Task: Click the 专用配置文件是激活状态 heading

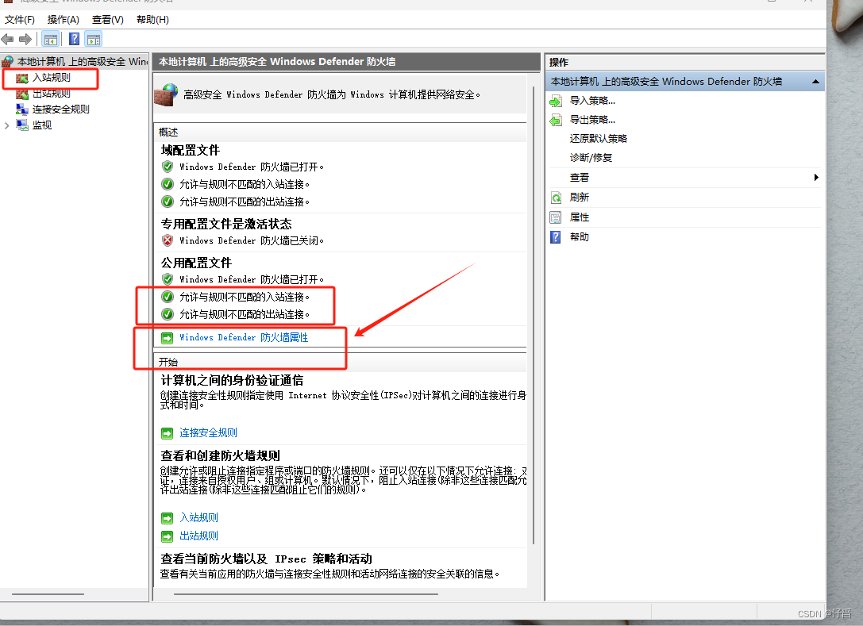Action: click(226, 224)
